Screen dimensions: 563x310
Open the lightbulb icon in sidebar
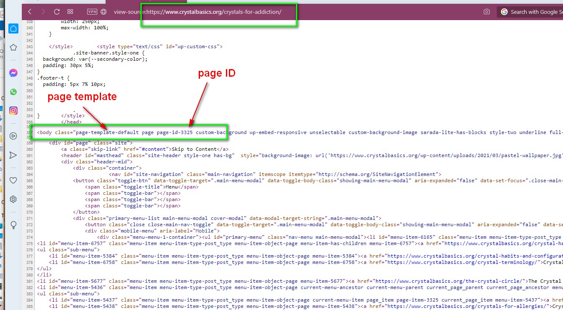(13, 225)
